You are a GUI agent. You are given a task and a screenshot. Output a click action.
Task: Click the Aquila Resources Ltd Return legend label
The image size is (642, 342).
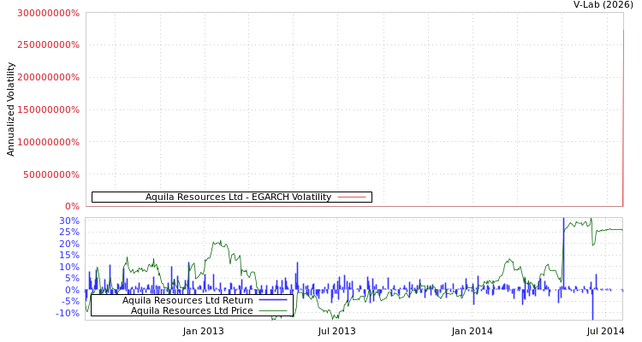pyautogui.click(x=187, y=300)
